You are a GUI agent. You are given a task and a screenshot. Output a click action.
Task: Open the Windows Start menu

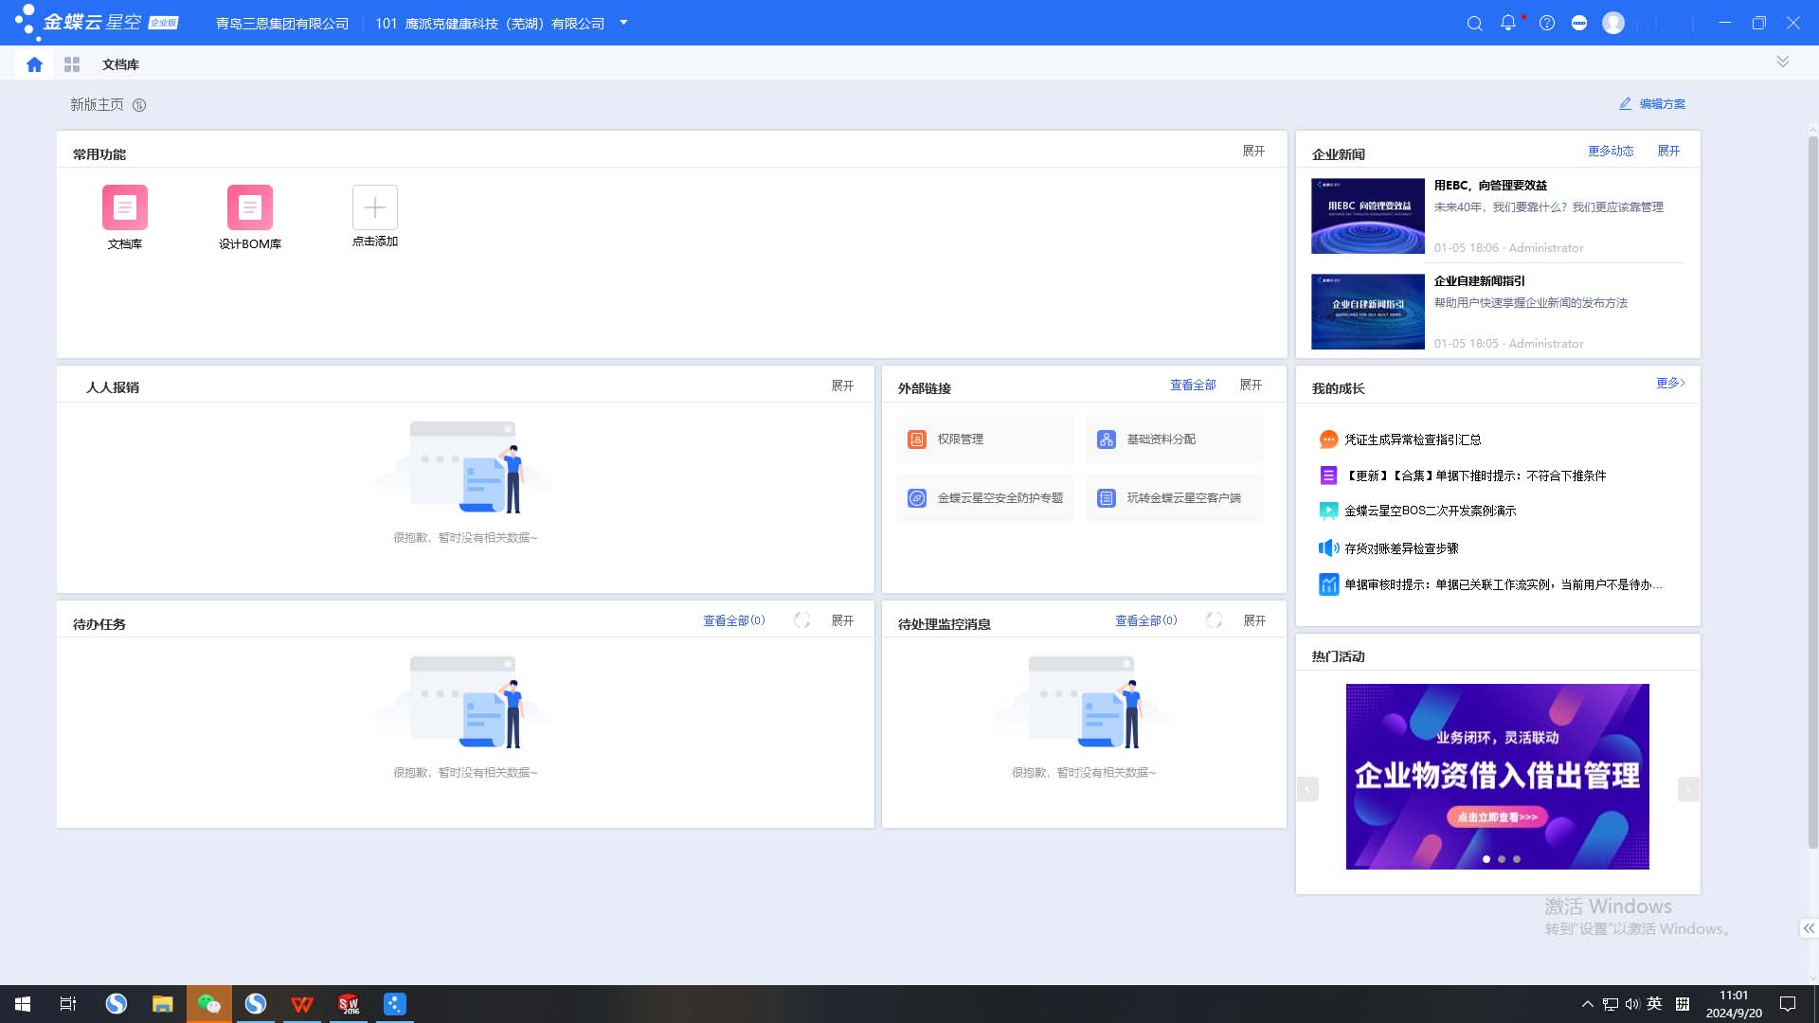coord(23,1004)
